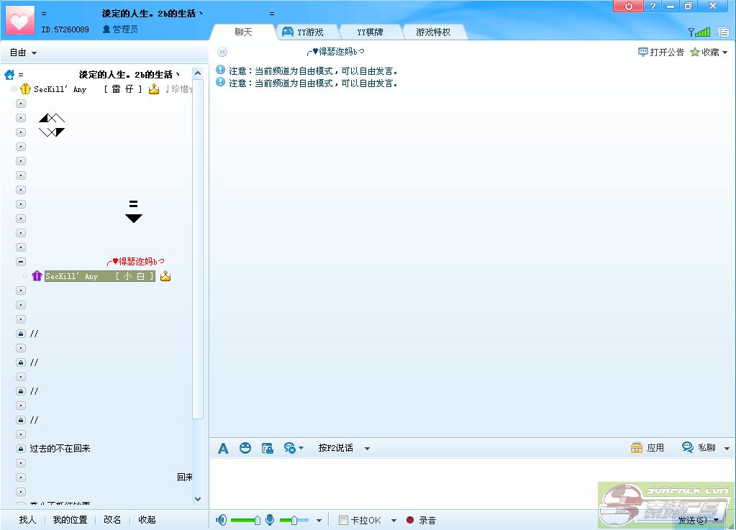Click the 我的位置 button
736x530 pixels.
(70, 520)
